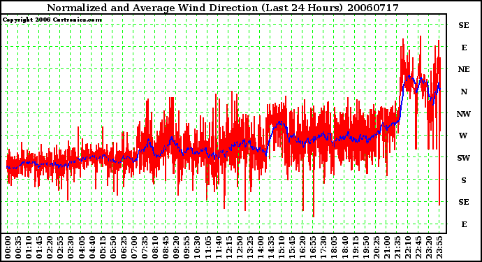The width and height of the screenshot is (482, 262).
Task: Click the 01:10 time axis label
Action: click(29, 247)
